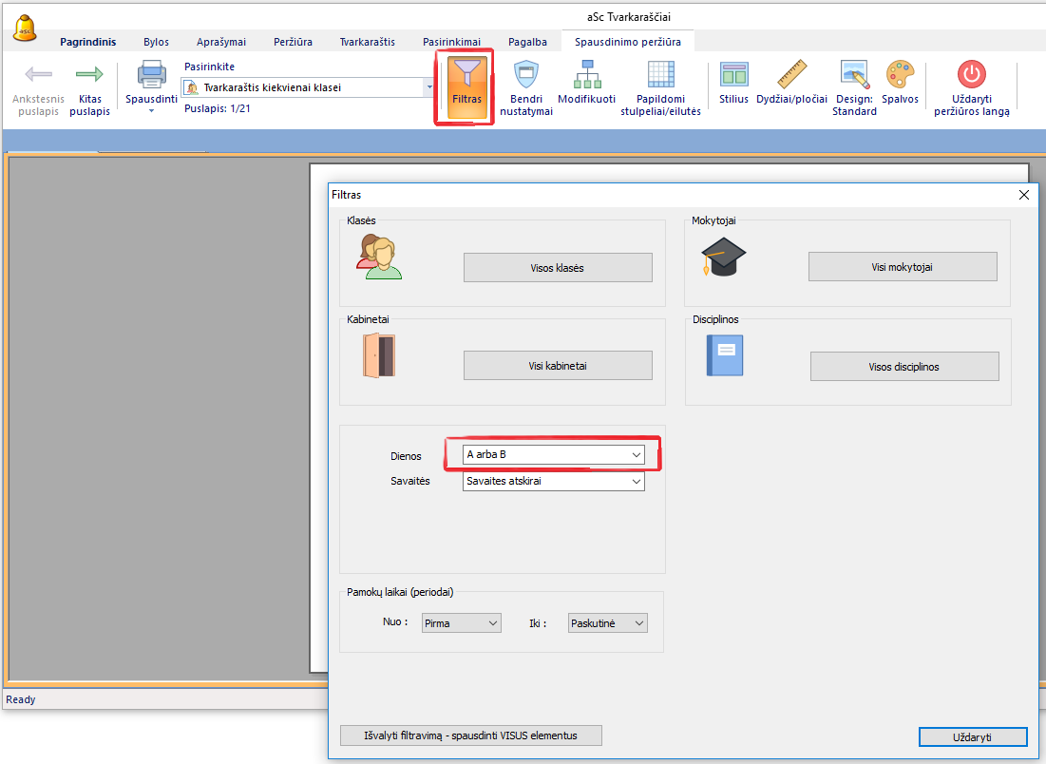Image resolution: width=1046 pixels, height=764 pixels.
Task: Expand the Dienos dropdown
Action: 637,455
